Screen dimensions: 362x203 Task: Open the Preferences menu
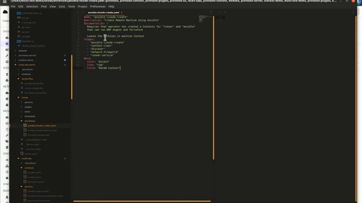[x=98, y=6]
